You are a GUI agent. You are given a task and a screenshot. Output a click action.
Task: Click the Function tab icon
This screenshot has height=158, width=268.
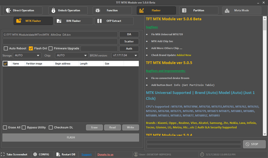pyautogui.click(x=97, y=10)
